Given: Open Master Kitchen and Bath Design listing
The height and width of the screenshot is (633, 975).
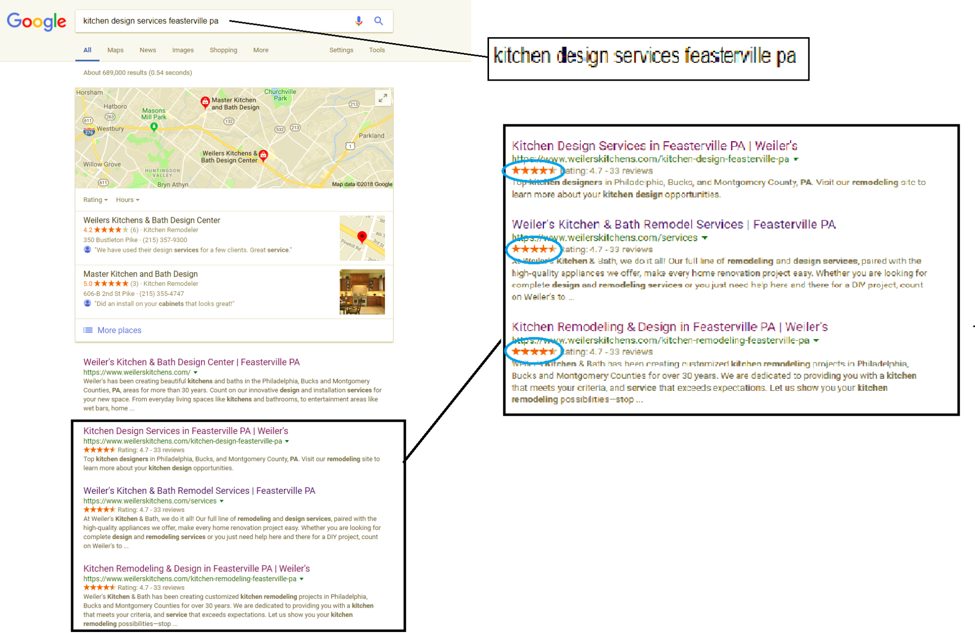Looking at the screenshot, I should coord(141,274).
